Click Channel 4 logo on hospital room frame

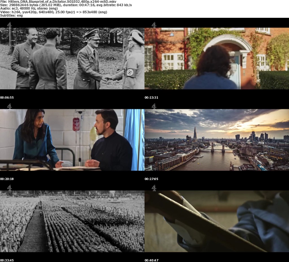tap(9, 106)
